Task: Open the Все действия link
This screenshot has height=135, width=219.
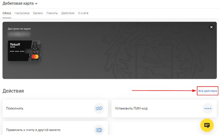Action: [208, 91]
